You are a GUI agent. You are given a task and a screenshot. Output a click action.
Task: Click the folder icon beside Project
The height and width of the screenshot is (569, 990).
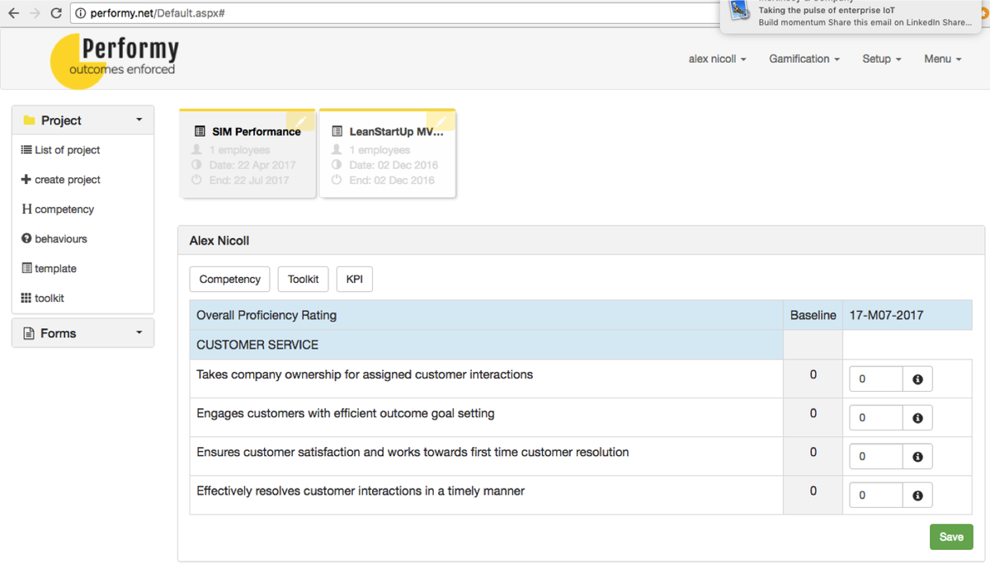click(x=29, y=120)
